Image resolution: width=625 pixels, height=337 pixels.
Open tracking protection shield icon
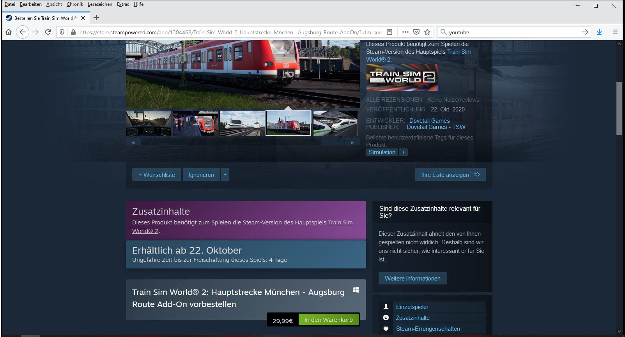[62, 32]
